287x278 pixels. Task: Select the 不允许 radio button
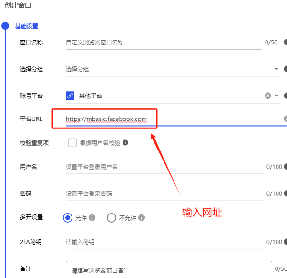click(112, 218)
